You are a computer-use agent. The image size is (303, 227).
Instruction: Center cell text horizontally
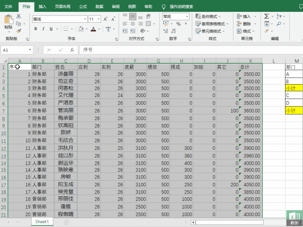(x=133, y=24)
